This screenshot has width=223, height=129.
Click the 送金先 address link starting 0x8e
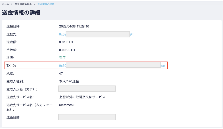[62, 34]
